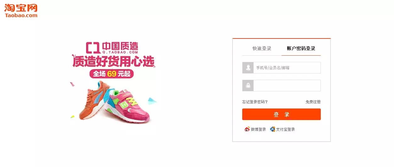The height and width of the screenshot is (167, 394).
Task: Open the 忘记登录密码？ link
Action: pyautogui.click(x=255, y=102)
